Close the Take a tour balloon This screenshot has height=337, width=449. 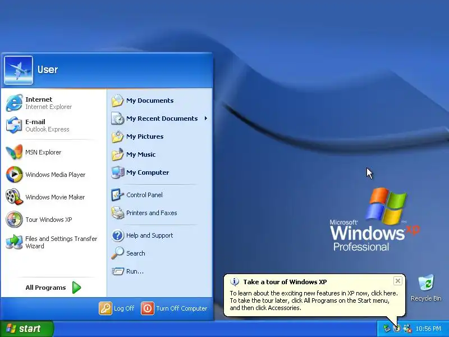pyautogui.click(x=398, y=281)
